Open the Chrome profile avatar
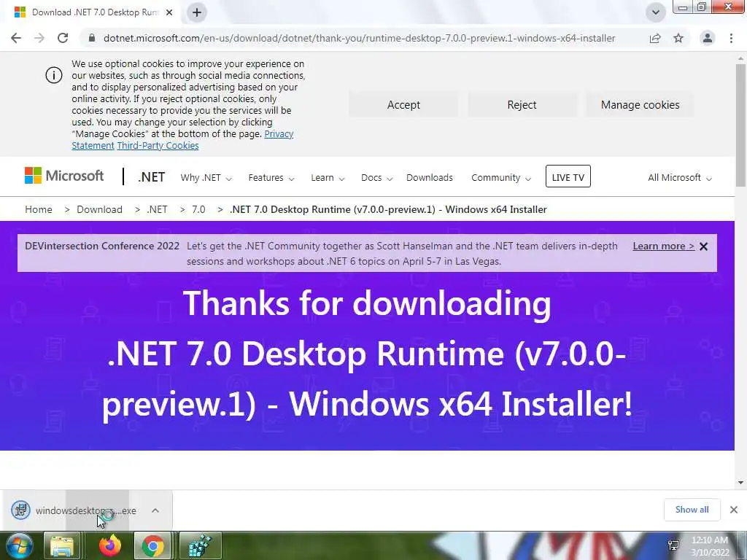The image size is (747, 560). [708, 38]
